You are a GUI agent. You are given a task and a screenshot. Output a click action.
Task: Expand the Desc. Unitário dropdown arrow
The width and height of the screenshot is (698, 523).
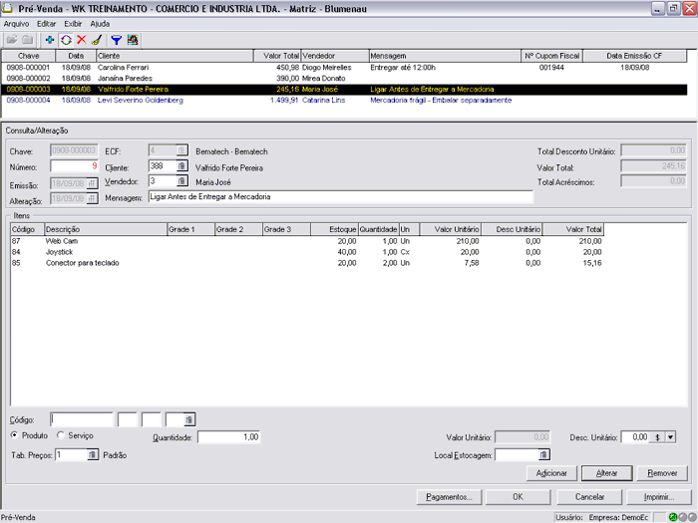click(x=670, y=436)
